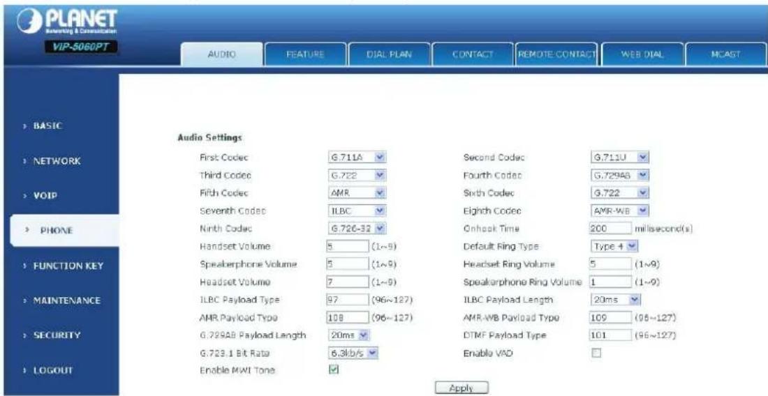Go to the CONTACT tab
768x396 pixels.
(x=472, y=54)
